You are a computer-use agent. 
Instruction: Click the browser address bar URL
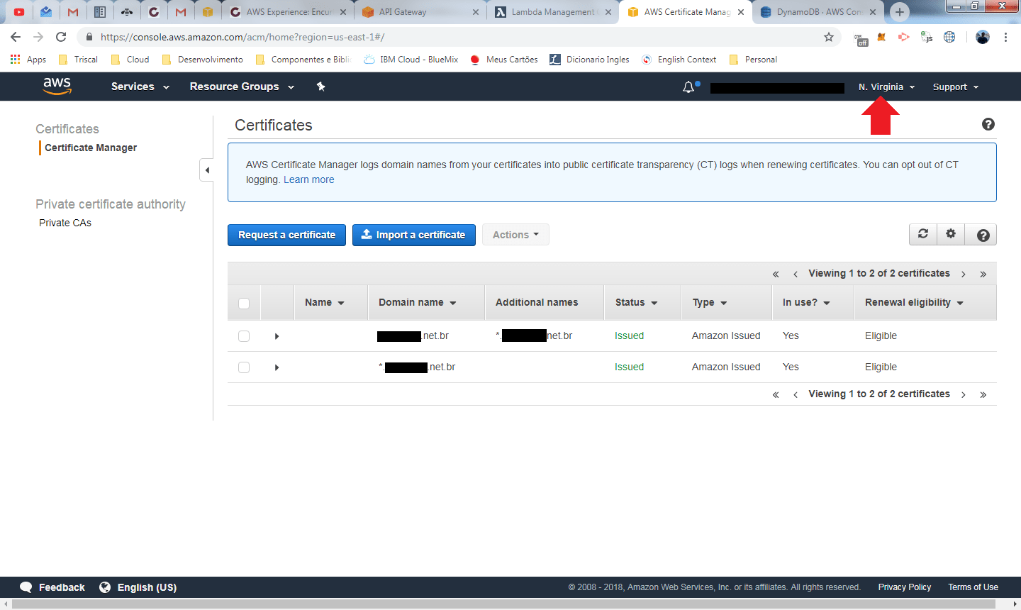click(242, 37)
